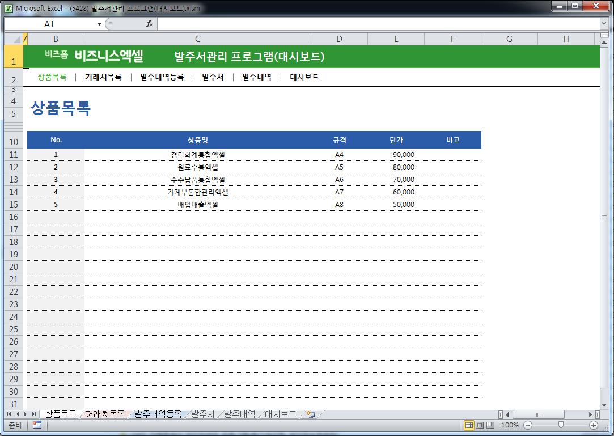Switch to Page Break Preview icon
The image size is (614, 436).
coord(490,425)
